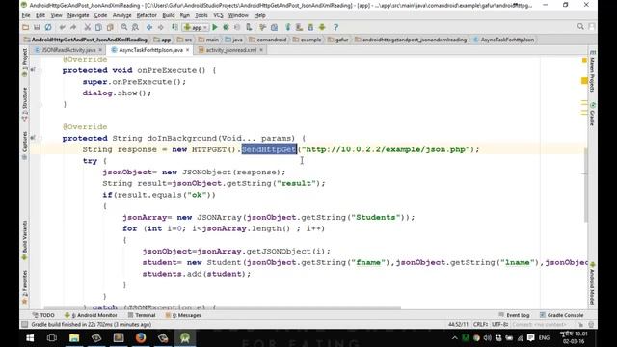617x347 pixels.
Task: Copy the selected code
Action: click(98, 27)
